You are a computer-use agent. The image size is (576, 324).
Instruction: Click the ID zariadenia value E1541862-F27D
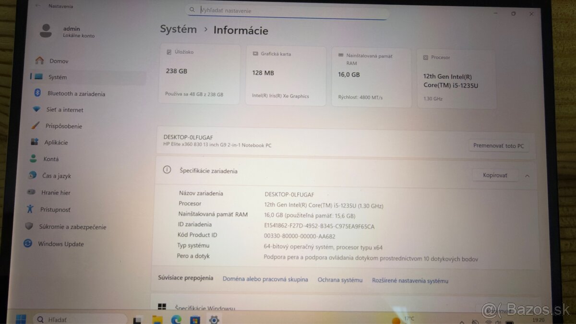click(319, 226)
